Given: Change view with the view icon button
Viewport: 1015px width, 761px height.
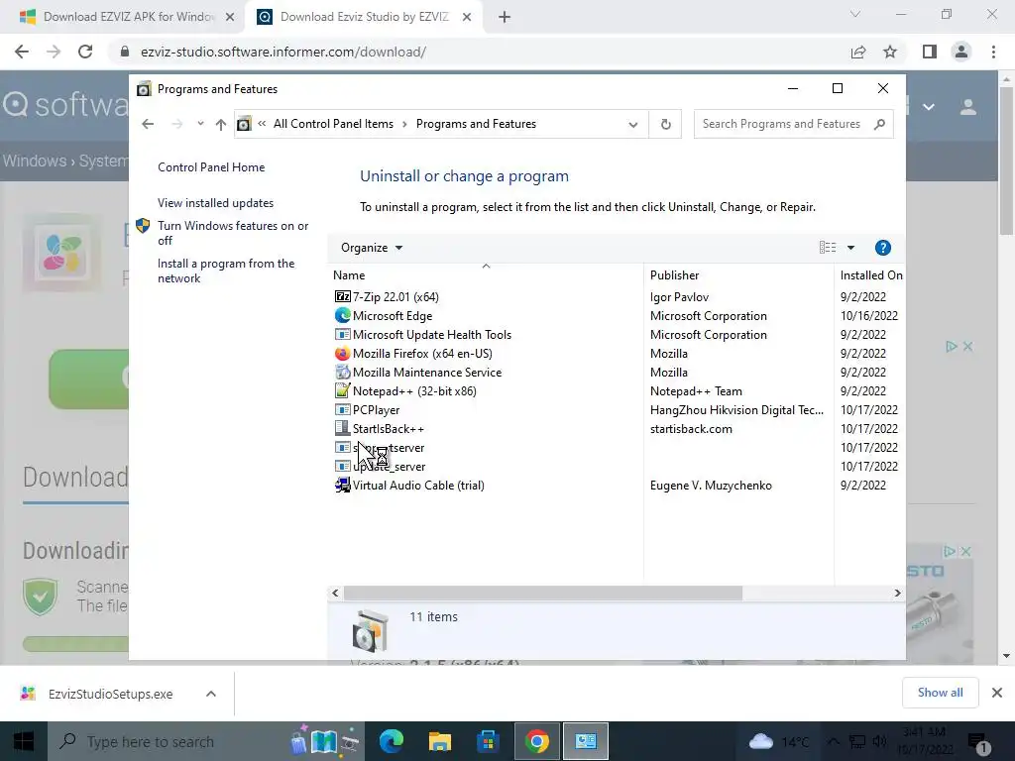Looking at the screenshot, I should pos(828,247).
